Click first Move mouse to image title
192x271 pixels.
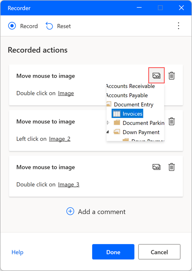click(x=46, y=76)
